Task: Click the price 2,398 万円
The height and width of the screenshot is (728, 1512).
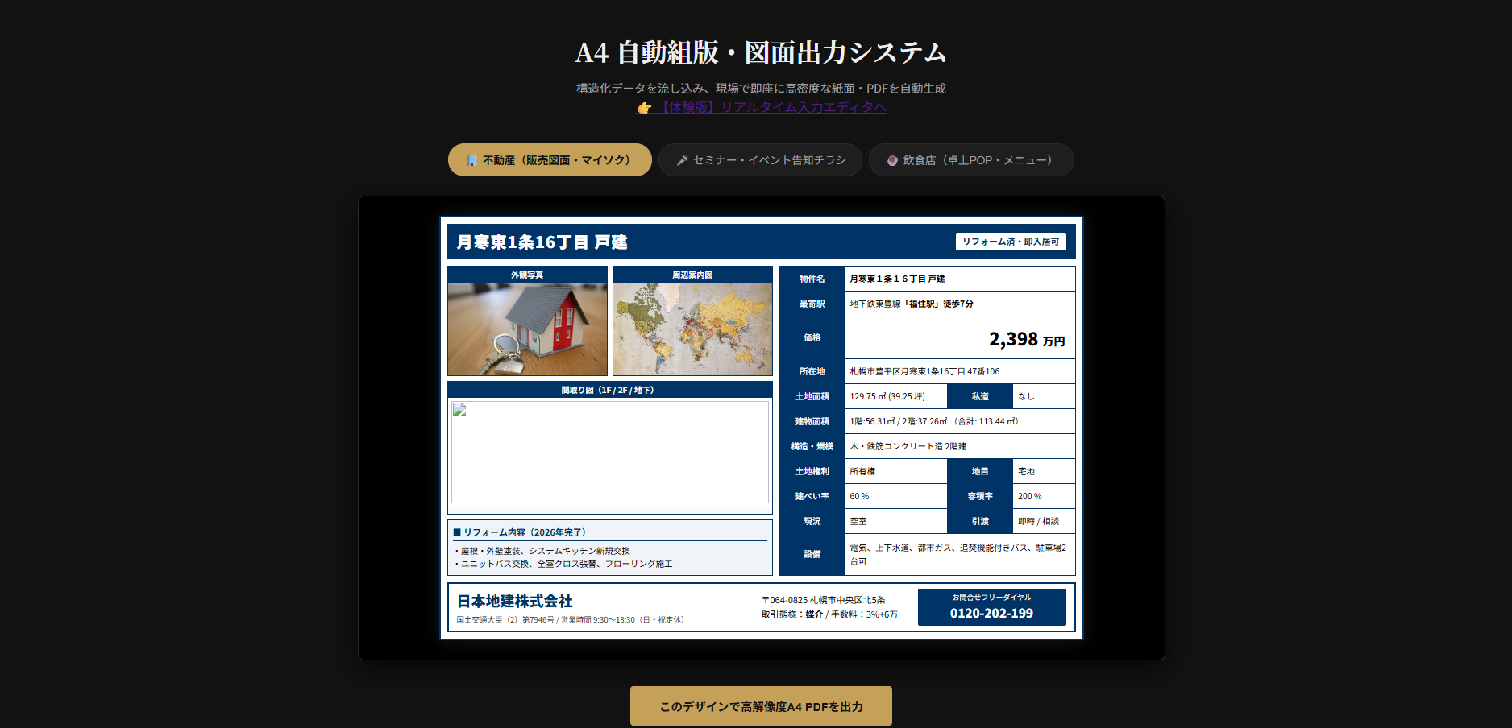Action: click(x=1027, y=339)
